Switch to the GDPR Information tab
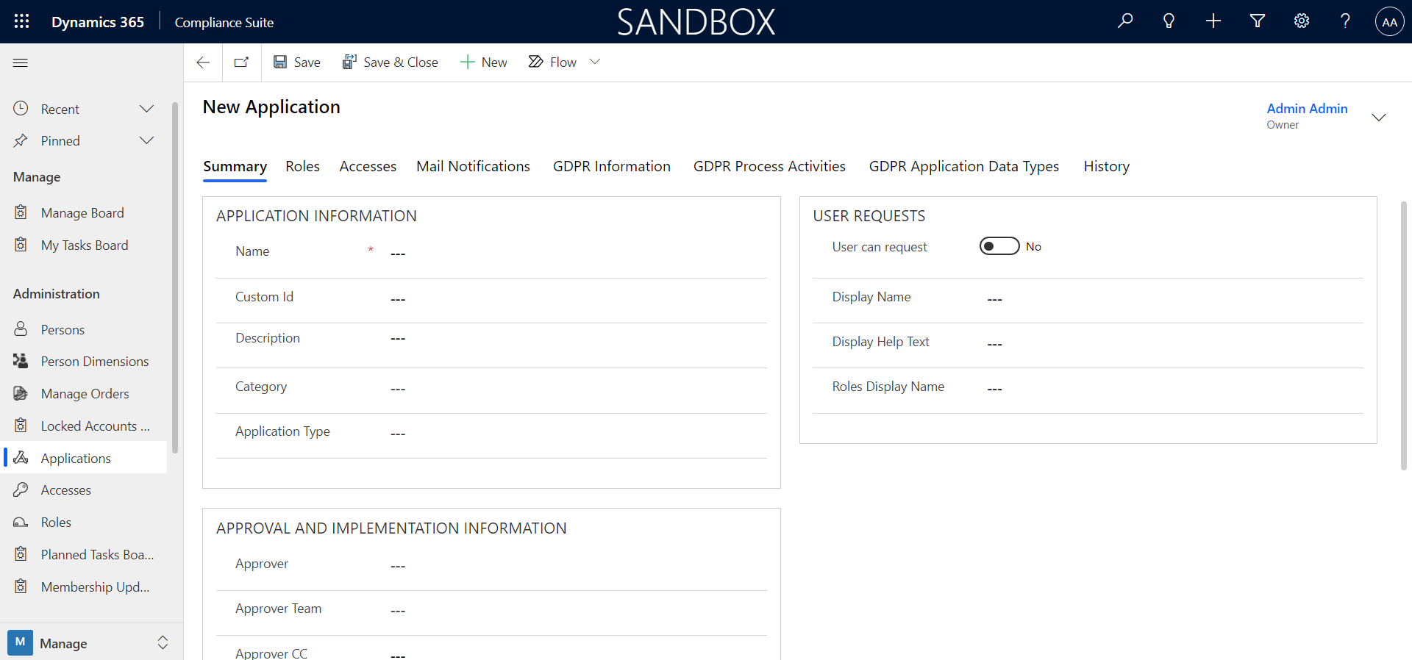The image size is (1412, 660). pyautogui.click(x=611, y=167)
